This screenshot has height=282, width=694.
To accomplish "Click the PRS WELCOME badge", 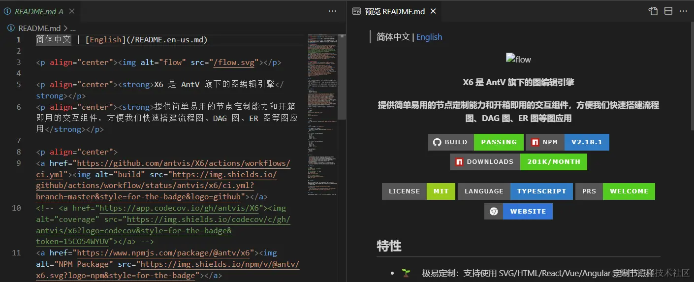I will coord(615,191).
